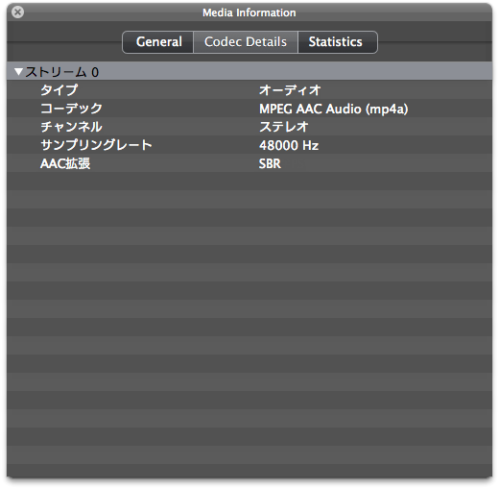The image size is (499, 489).
Task: Select the AAC拡張 row label
Action: (x=65, y=163)
